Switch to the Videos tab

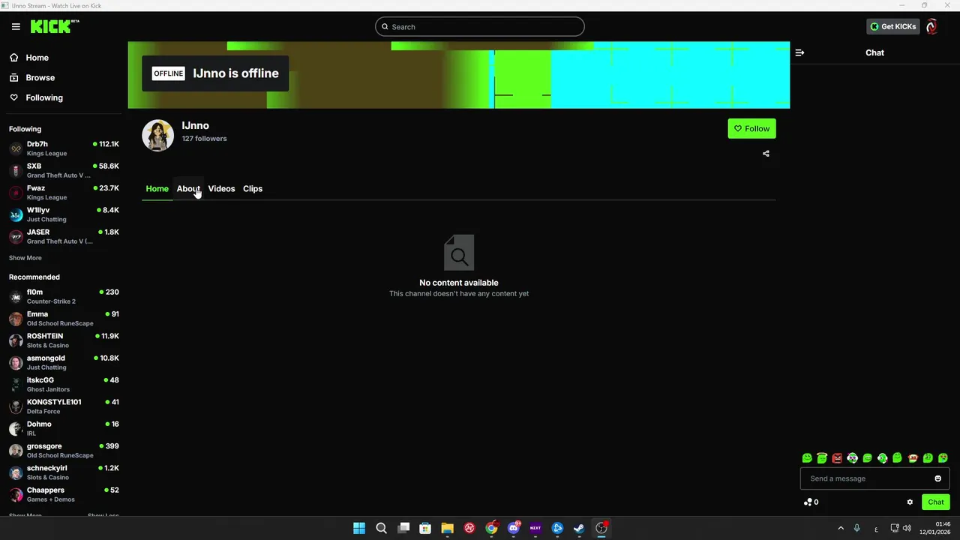(x=221, y=189)
